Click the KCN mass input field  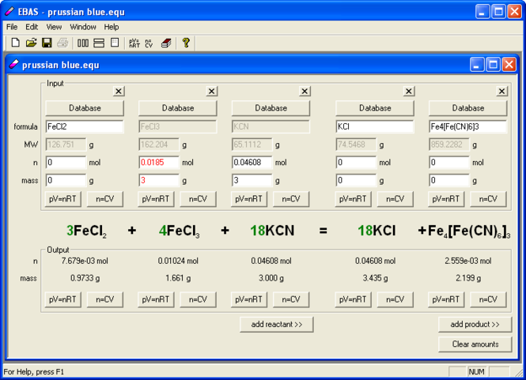(252, 181)
